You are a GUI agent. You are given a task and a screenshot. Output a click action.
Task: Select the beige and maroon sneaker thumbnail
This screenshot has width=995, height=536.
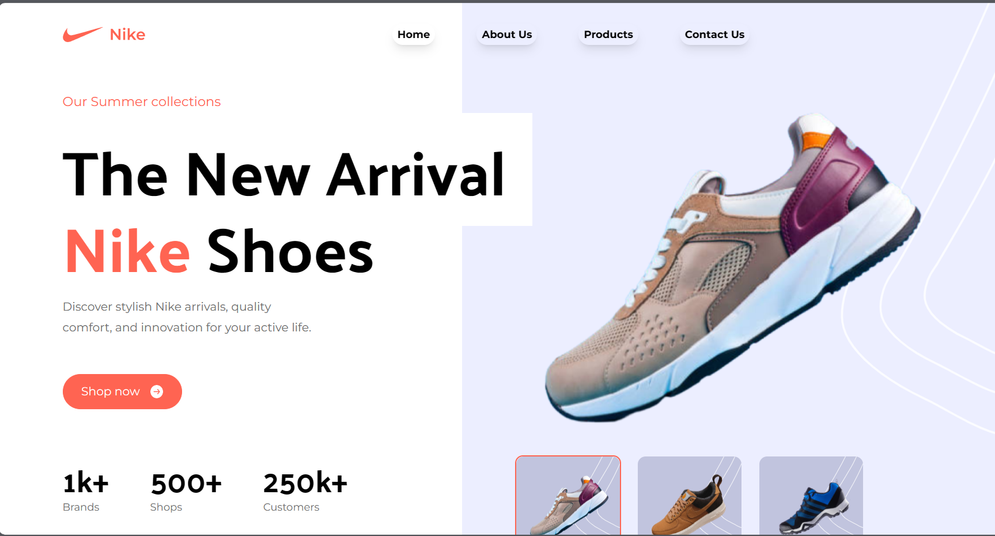pos(568,496)
